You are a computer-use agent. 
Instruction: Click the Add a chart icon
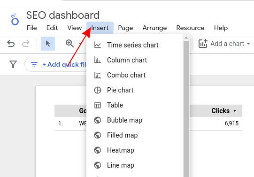(x=203, y=44)
